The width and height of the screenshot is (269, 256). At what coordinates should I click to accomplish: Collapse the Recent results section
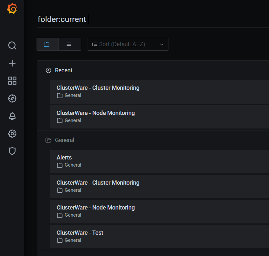64,70
